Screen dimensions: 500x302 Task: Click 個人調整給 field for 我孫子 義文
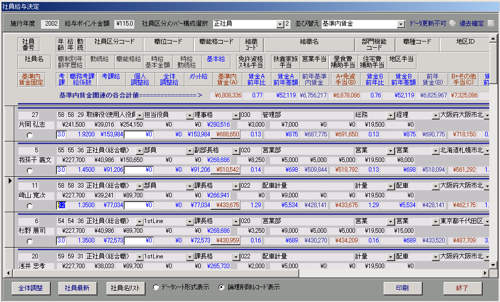pos(138,170)
